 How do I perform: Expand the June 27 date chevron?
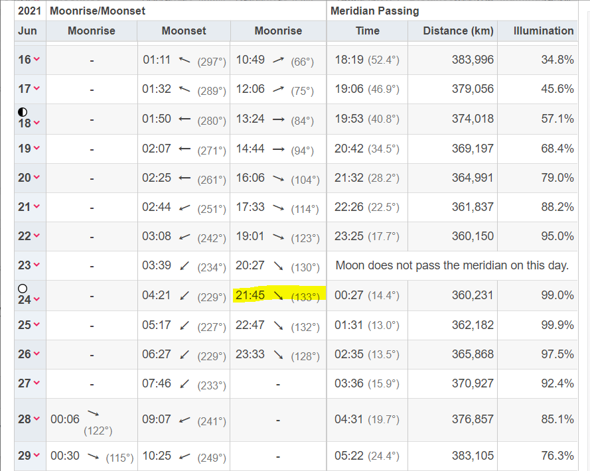tap(37, 383)
